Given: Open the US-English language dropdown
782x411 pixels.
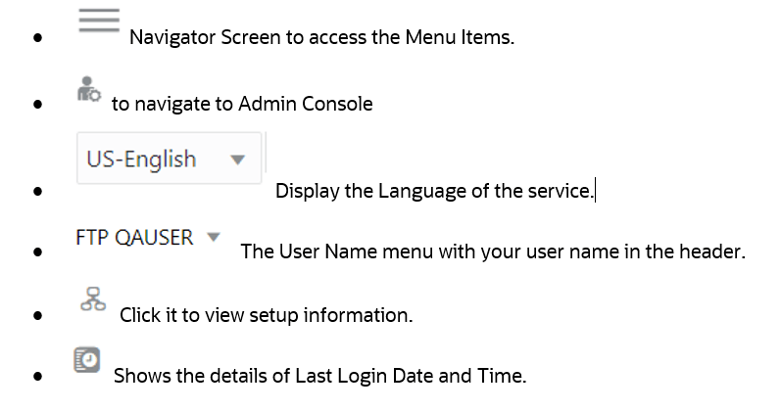Looking at the screenshot, I should (x=169, y=159).
